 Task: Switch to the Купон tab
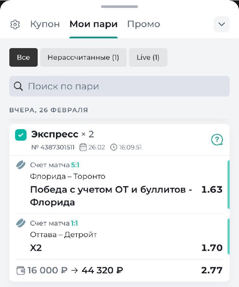click(45, 24)
